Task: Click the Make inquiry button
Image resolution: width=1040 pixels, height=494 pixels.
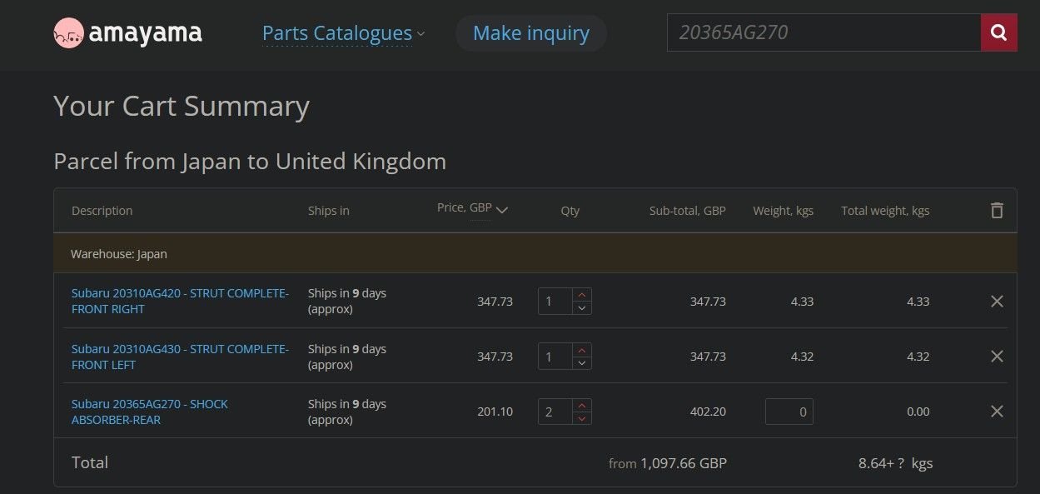Action: (530, 33)
